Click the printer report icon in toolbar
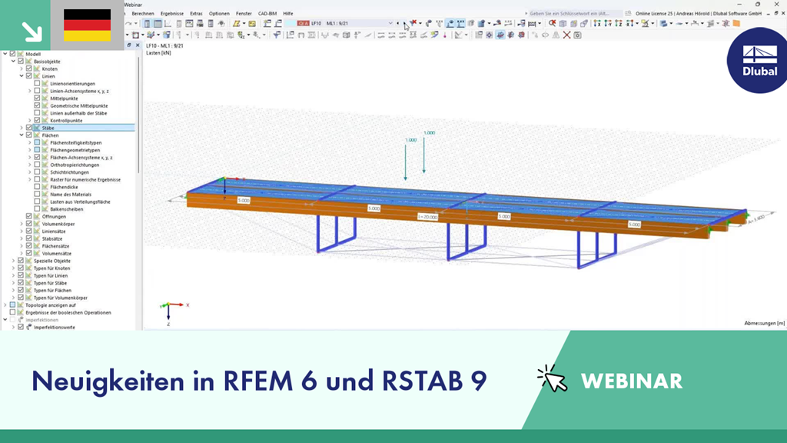Screen dimensions: 787x443 (200, 24)
